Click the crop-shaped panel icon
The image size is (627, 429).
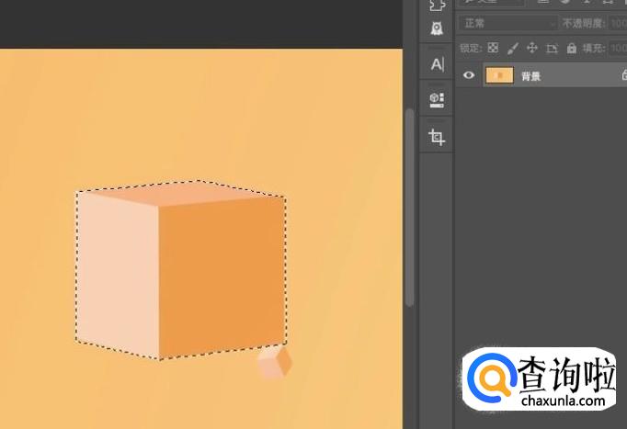(437, 138)
